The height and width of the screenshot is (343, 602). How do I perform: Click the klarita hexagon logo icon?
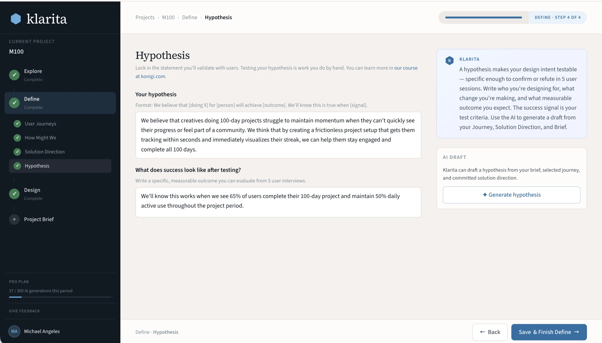(x=16, y=19)
